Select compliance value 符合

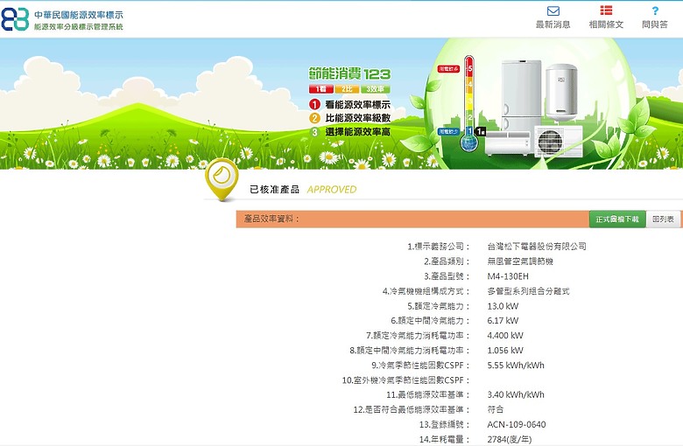coord(496,409)
